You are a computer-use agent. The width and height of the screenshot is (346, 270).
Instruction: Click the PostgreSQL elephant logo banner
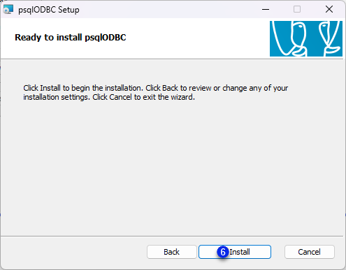click(306, 38)
